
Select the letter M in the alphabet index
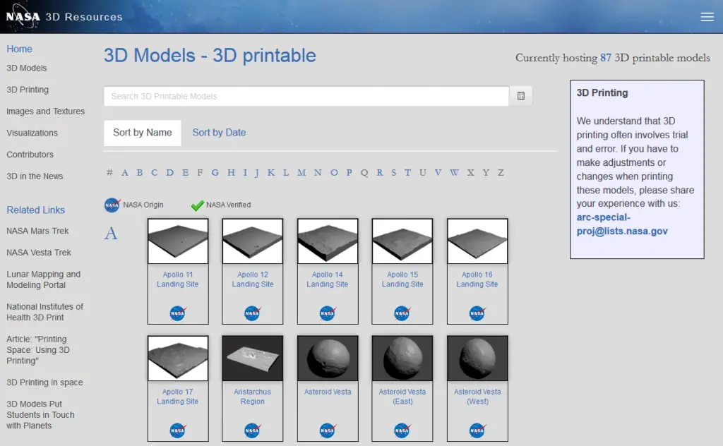tap(302, 172)
